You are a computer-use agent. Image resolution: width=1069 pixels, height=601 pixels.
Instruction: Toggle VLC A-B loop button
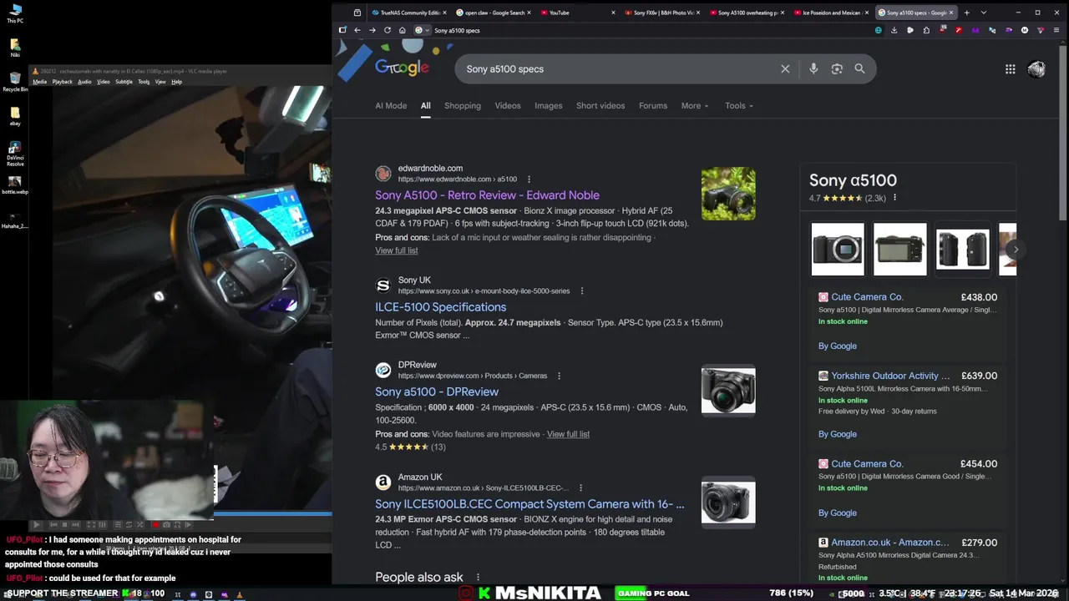pyautogui.click(x=177, y=525)
